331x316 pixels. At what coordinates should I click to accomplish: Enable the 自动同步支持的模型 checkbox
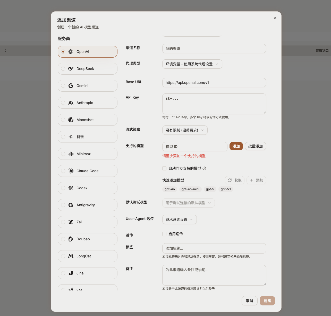[x=164, y=168]
